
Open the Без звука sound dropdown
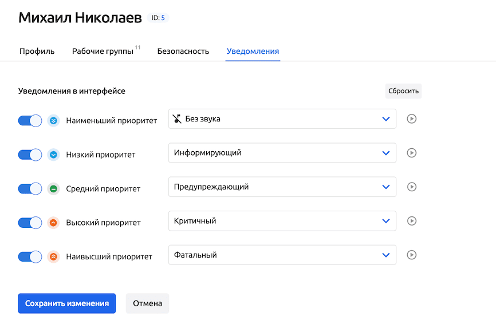pos(282,119)
